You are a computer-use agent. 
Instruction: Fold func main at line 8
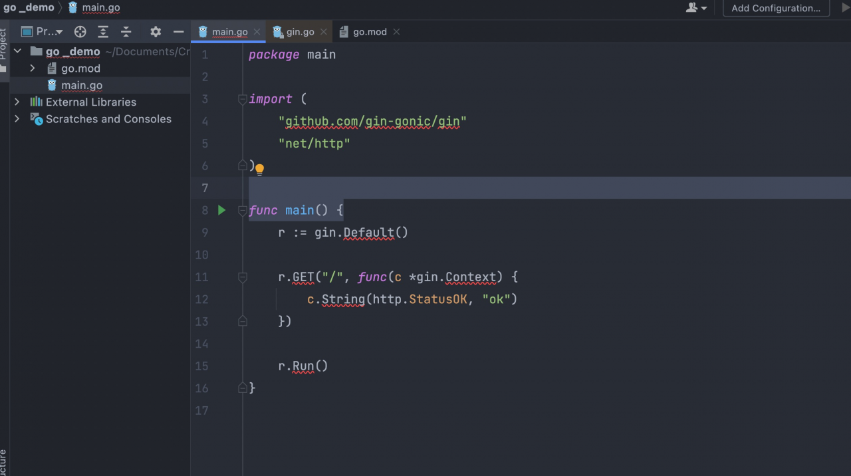(x=243, y=210)
